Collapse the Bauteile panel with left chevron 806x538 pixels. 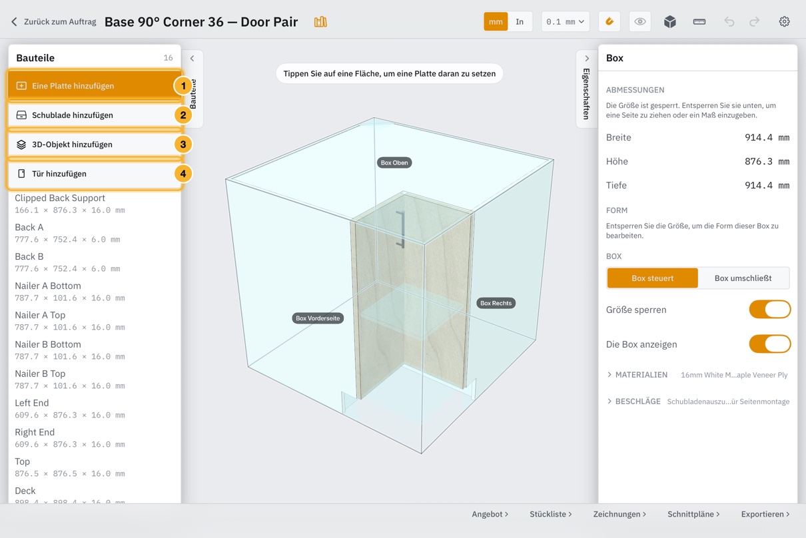pos(192,59)
